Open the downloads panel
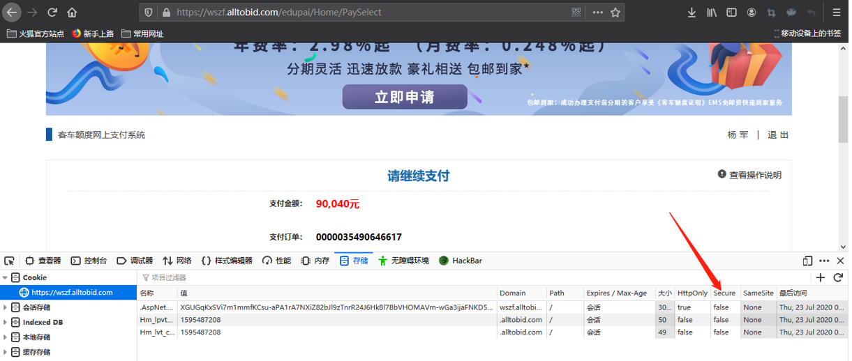 pyautogui.click(x=692, y=13)
